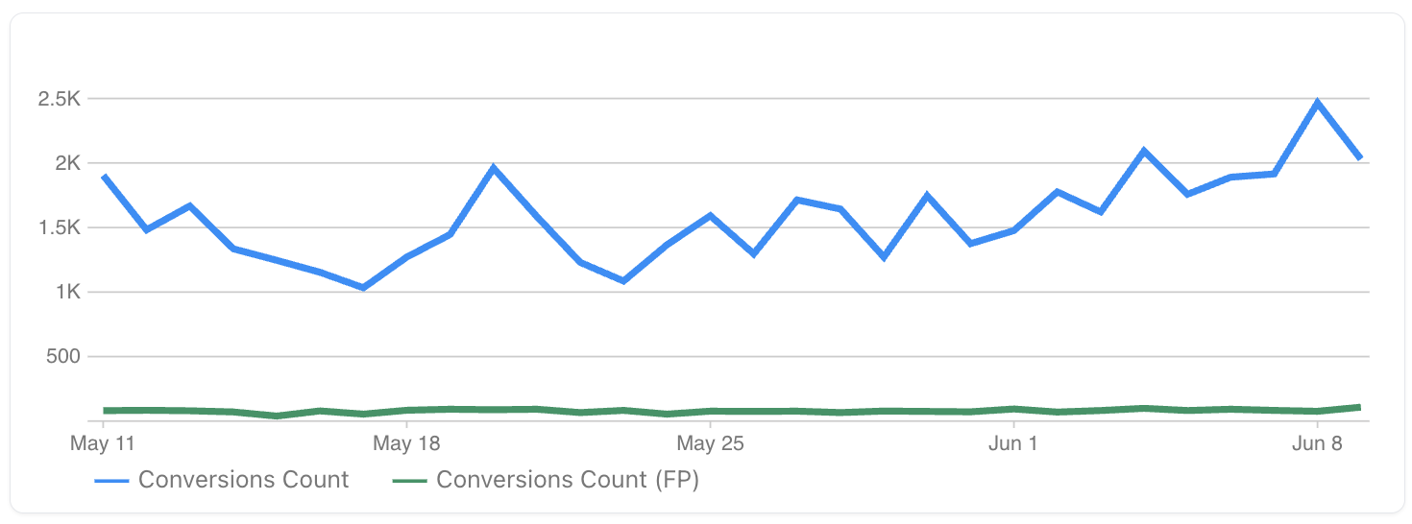Click the Jun 1 x-axis label
Screen dimensions: 1412x524
pyautogui.click(x=1013, y=444)
